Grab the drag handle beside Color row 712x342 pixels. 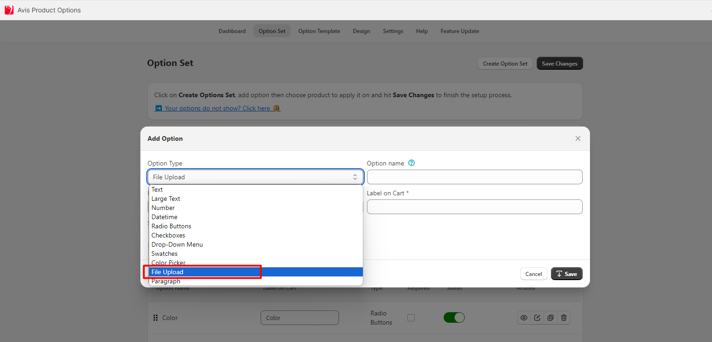click(156, 318)
